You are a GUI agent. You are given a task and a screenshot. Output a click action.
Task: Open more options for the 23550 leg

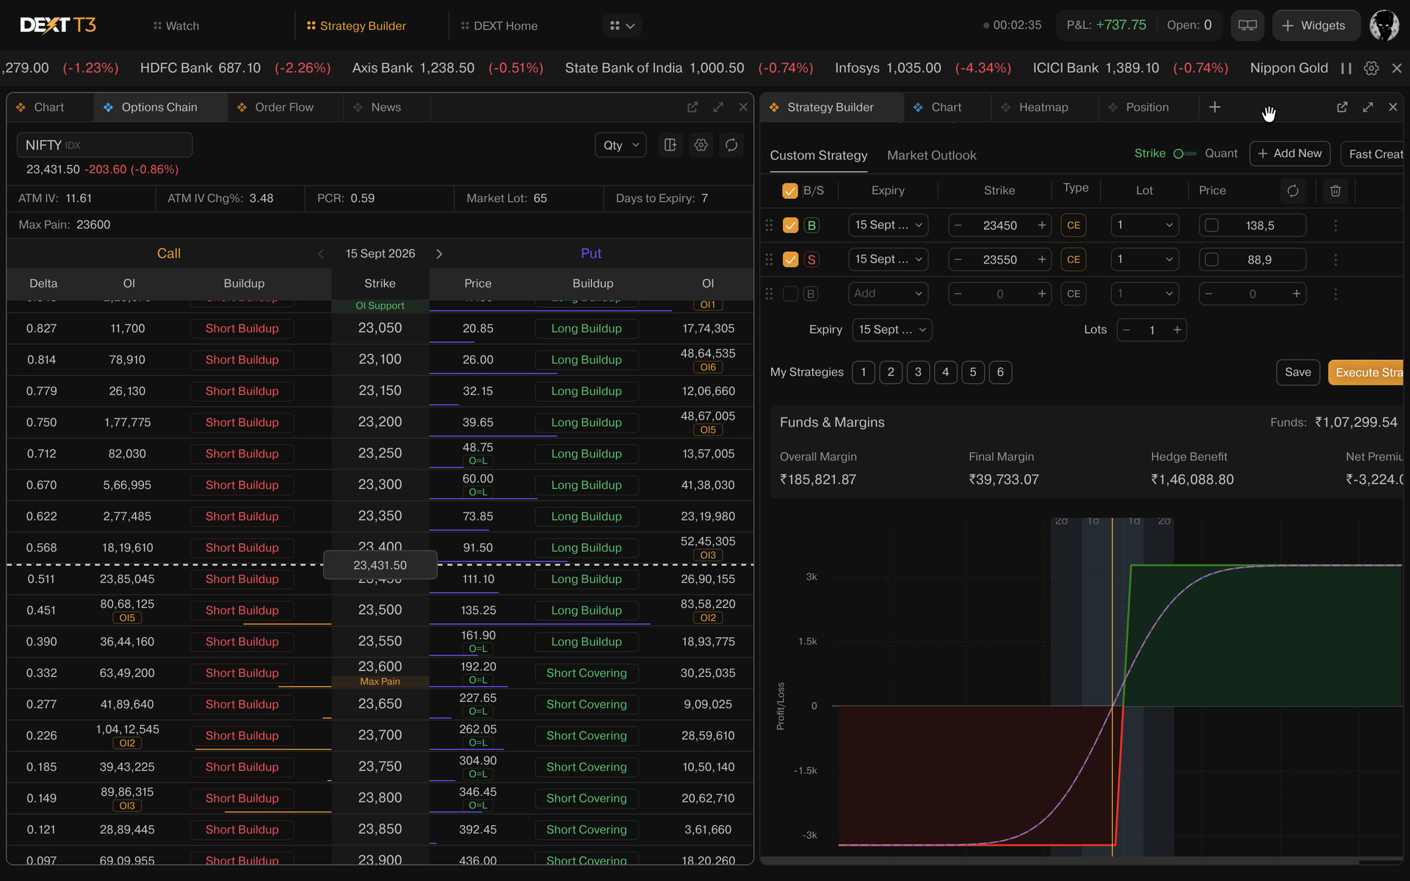pyautogui.click(x=1336, y=260)
